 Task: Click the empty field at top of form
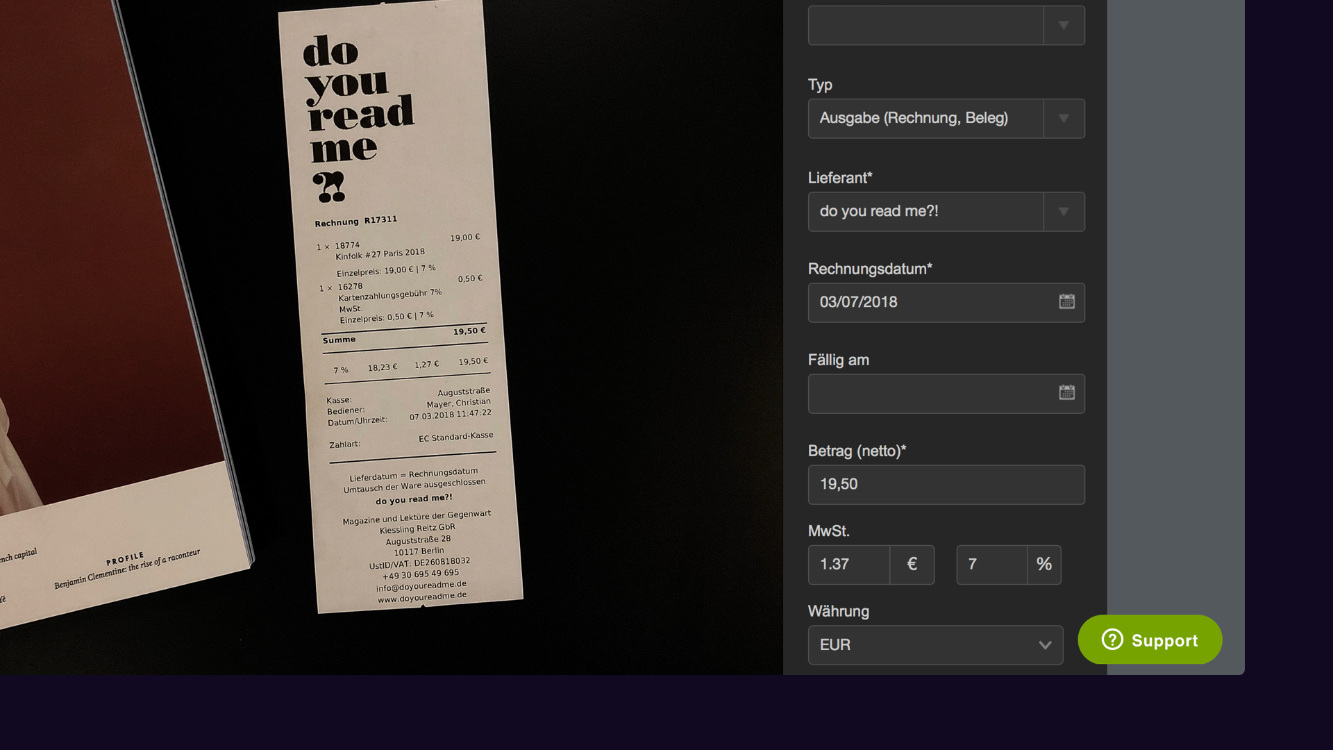925,26
